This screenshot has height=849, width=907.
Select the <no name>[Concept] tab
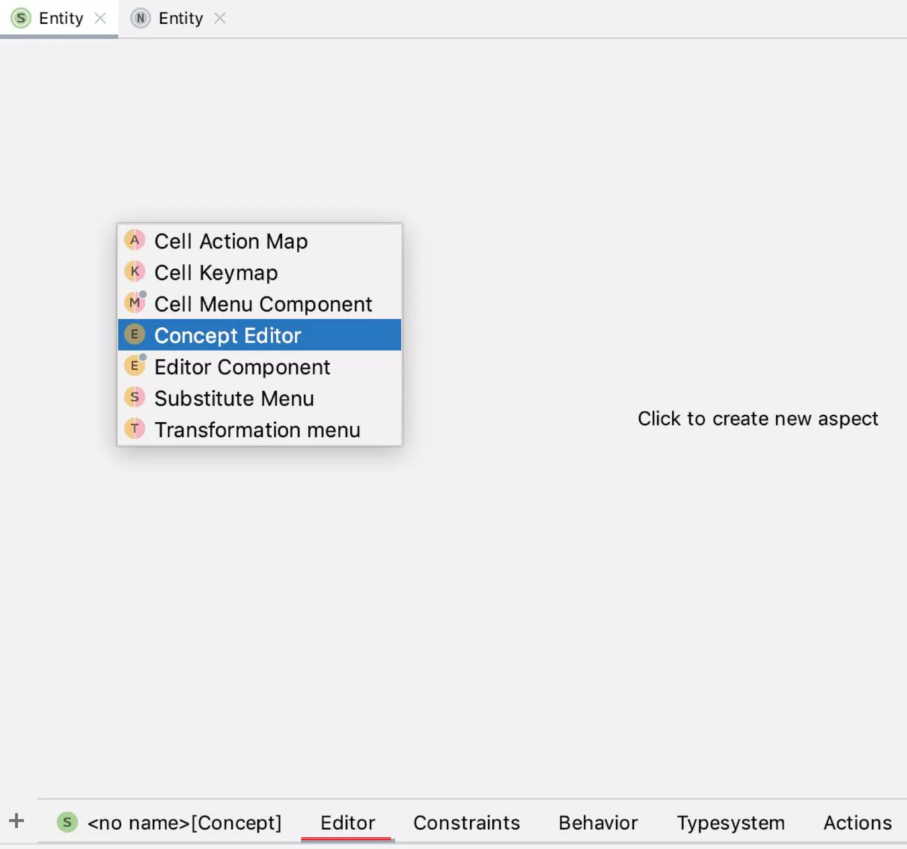tap(184, 823)
